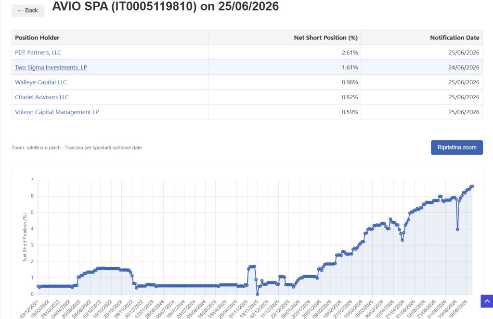This screenshot has width=493, height=319.
Task: Click the Notification Date column header
Action: point(422,38)
